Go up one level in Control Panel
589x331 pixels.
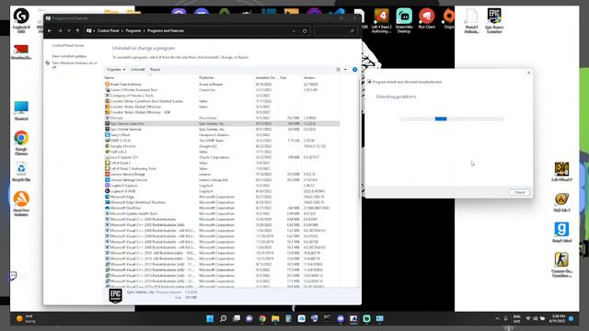point(77,30)
